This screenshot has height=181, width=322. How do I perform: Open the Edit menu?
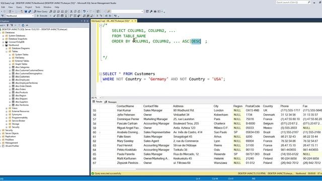pos(3,7)
